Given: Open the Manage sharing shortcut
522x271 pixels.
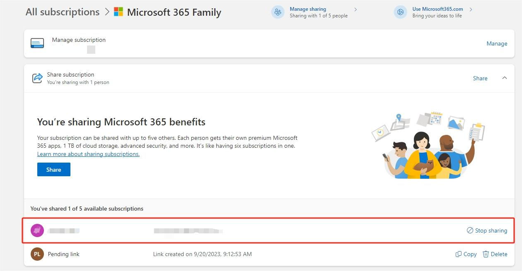Looking at the screenshot, I should [308, 9].
